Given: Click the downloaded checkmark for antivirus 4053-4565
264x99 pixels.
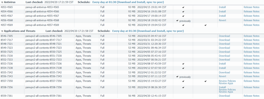Looking at the screenshot, I should pyautogui.click(x=183, y=7).
